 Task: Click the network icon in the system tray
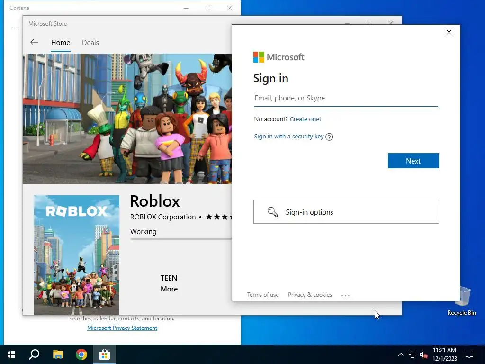tap(413, 355)
